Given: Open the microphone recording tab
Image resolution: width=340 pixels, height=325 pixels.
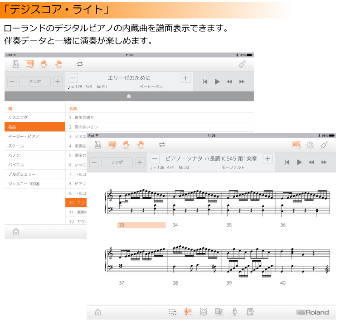Looking at the screenshot, I should click(235, 312).
